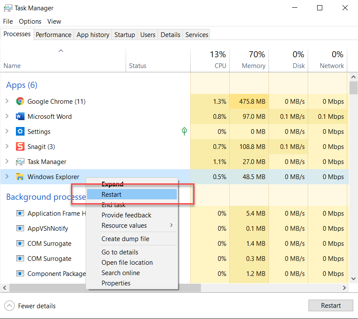Click the Snagit app icon
The image size is (358, 319).
[20, 147]
